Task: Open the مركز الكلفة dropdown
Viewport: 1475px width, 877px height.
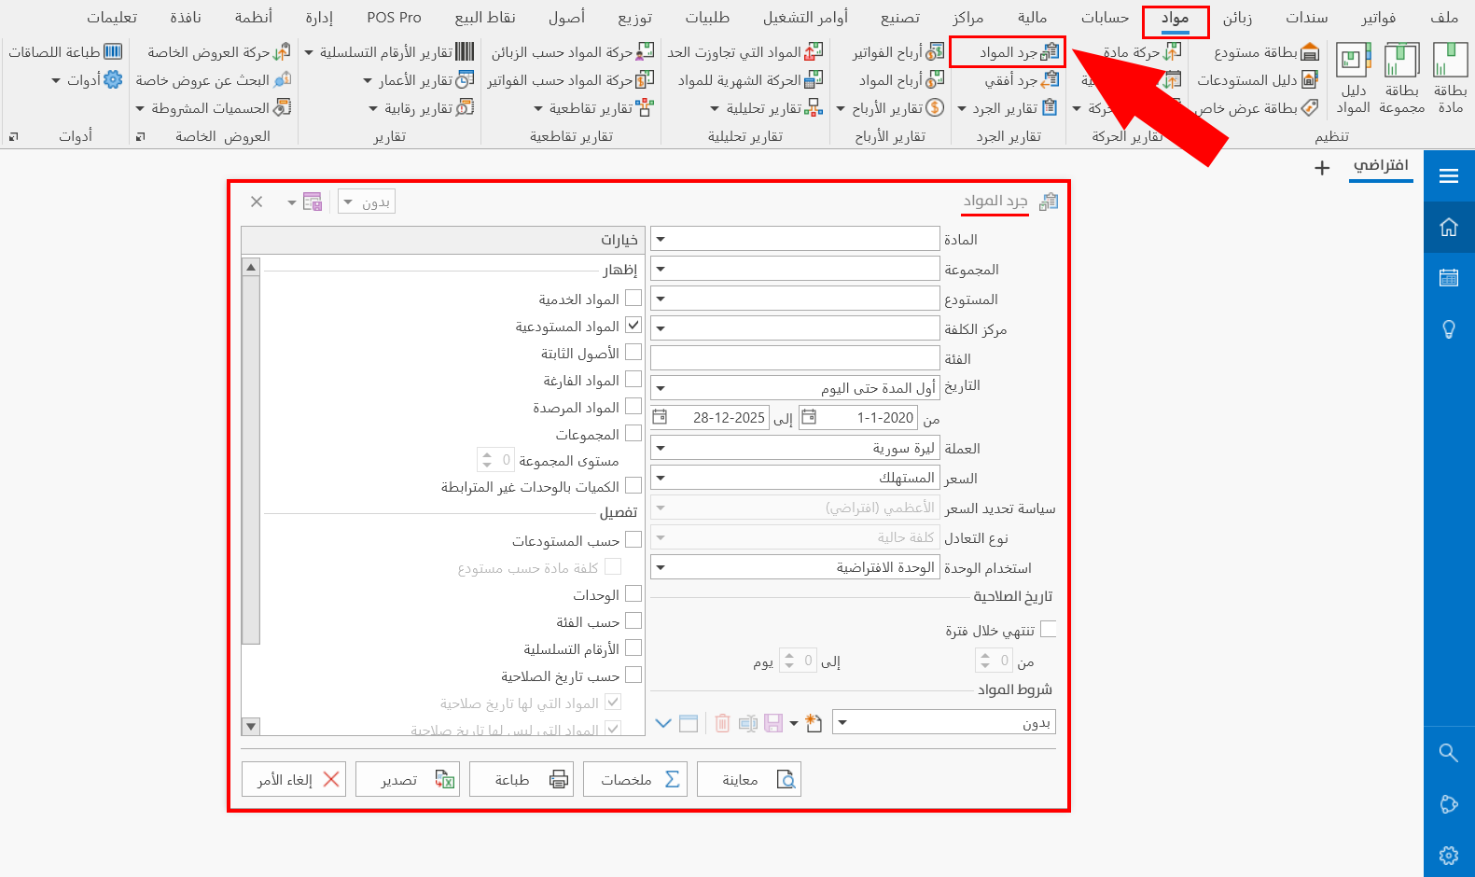Action: point(661,328)
